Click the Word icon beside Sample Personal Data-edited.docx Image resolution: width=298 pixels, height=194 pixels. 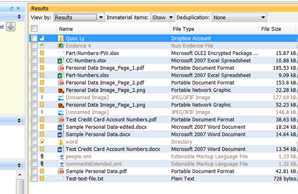point(61,127)
